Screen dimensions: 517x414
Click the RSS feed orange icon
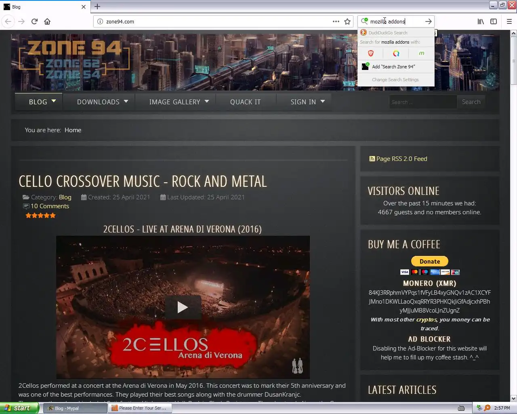372,159
